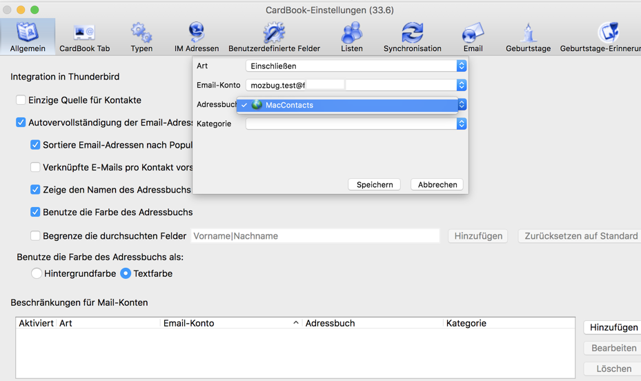
Task: Click Hinzufügen beside the restrictions table
Action: pyautogui.click(x=613, y=327)
